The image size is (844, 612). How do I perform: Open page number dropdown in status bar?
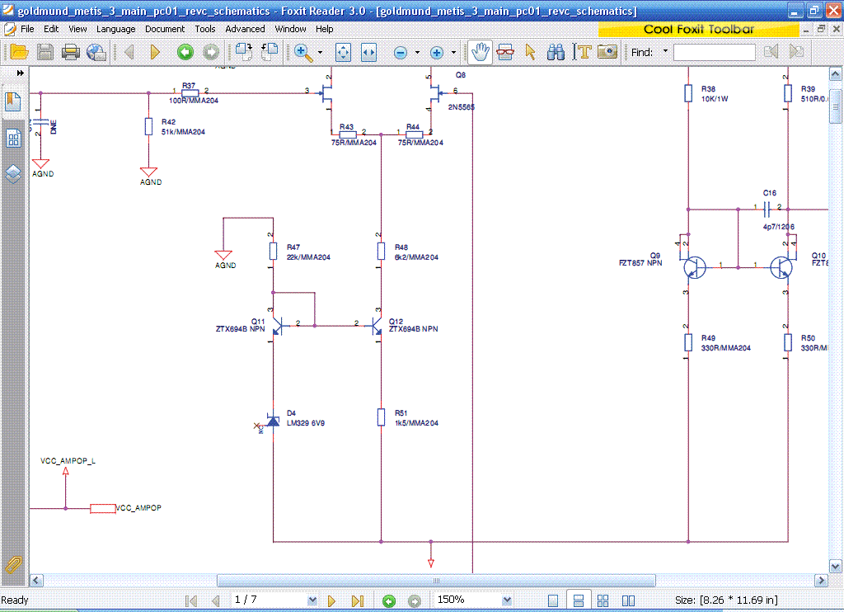point(312,600)
